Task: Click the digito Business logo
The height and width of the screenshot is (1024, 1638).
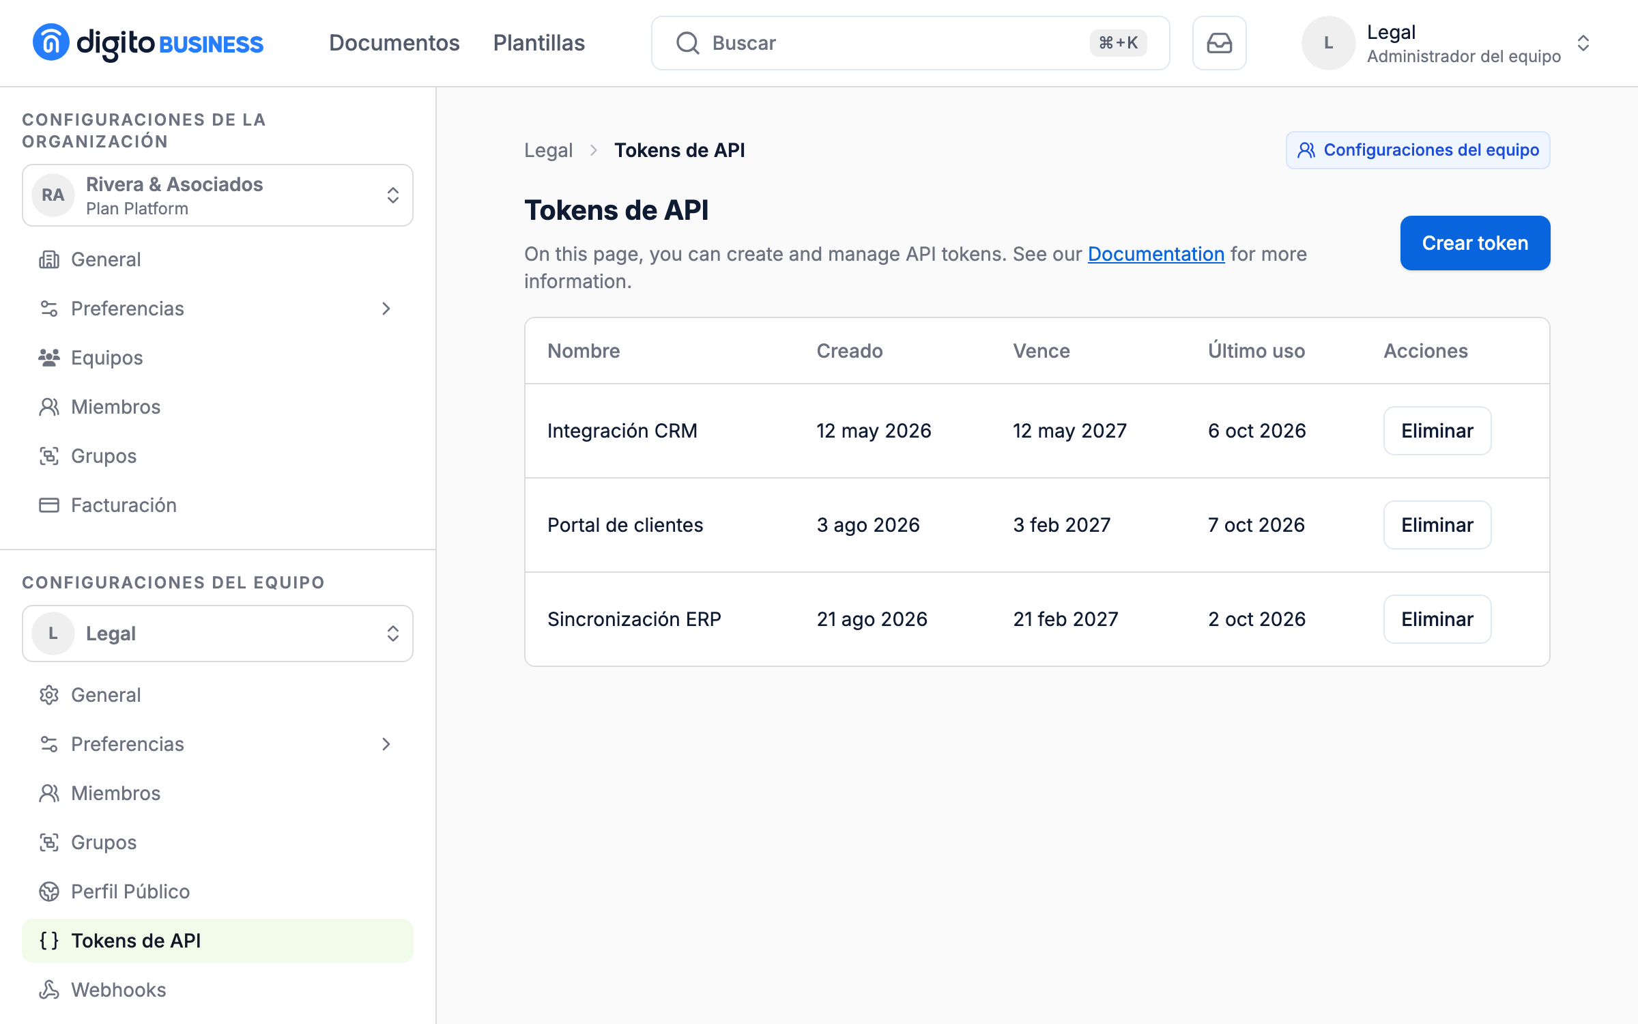Action: [148, 43]
